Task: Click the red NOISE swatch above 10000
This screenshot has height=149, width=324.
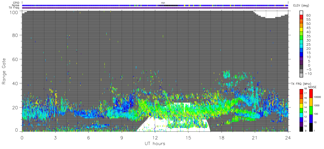Action: (x=311, y=93)
